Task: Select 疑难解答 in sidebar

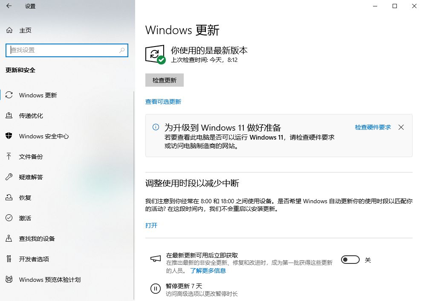Action: pyautogui.click(x=67, y=177)
